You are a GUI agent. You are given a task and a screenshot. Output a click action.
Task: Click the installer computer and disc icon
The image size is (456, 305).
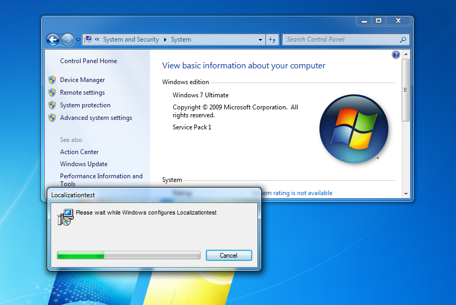[x=65, y=217]
